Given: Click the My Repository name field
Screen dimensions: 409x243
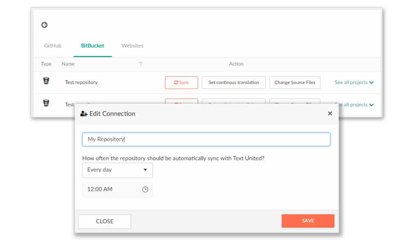Looking at the screenshot, I should click(206, 139).
